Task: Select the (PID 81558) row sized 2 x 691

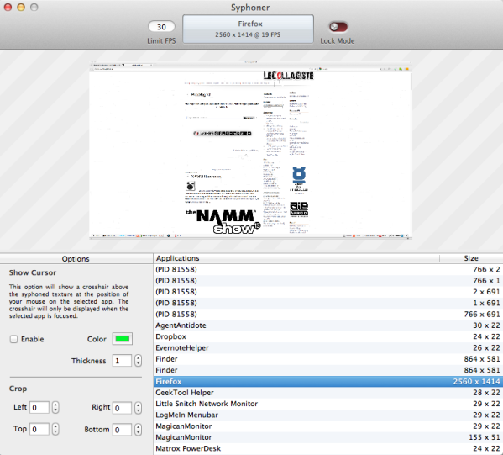Action: click(328, 292)
